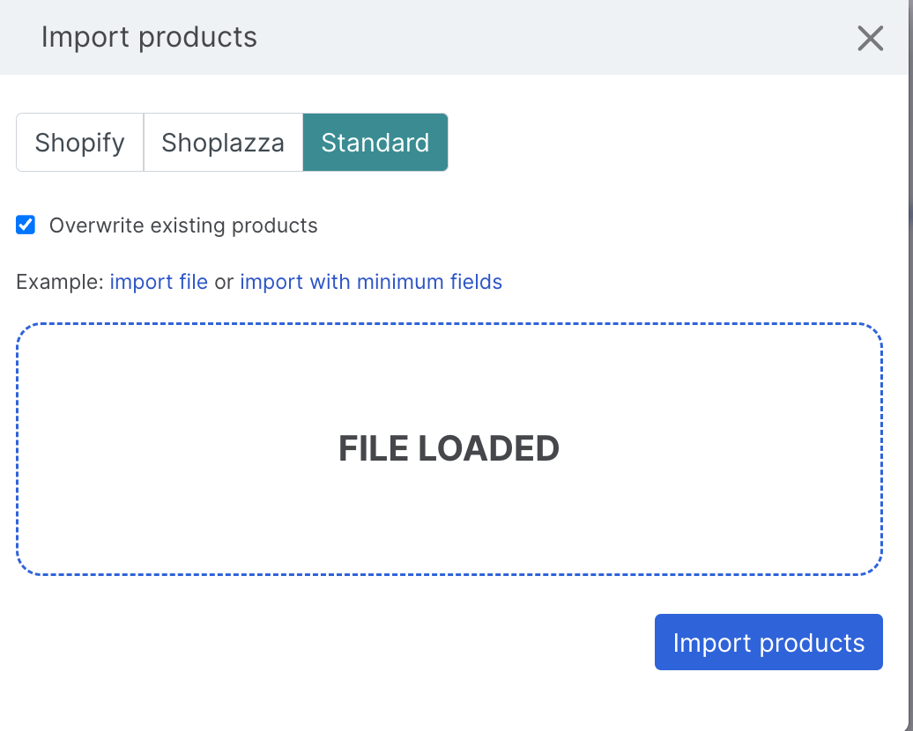Click inside the dashed file upload area
Viewport: 913px width, 731px height.
(449, 379)
